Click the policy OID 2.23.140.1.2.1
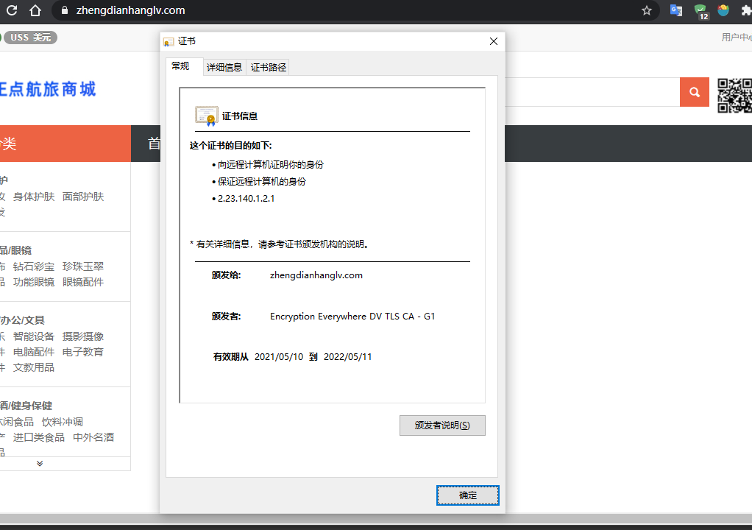 pyautogui.click(x=246, y=199)
